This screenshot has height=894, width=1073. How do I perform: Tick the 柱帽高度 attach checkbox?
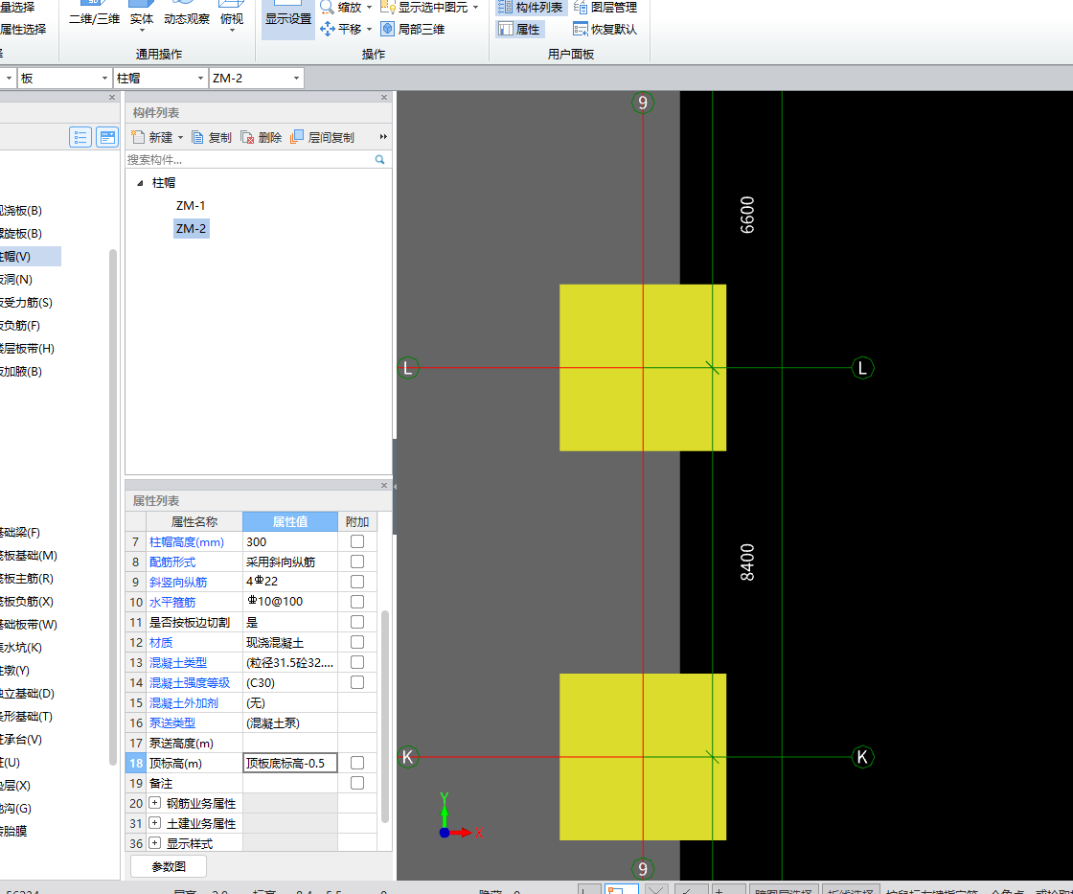coord(357,541)
